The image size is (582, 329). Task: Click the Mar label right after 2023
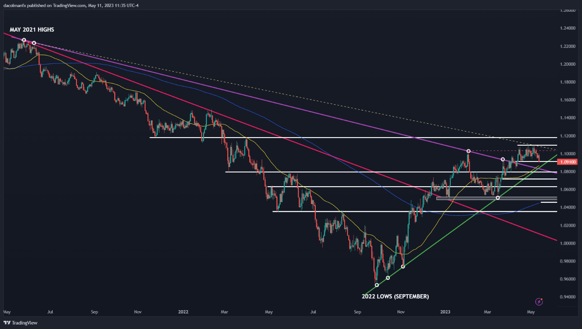pyautogui.click(x=488, y=312)
